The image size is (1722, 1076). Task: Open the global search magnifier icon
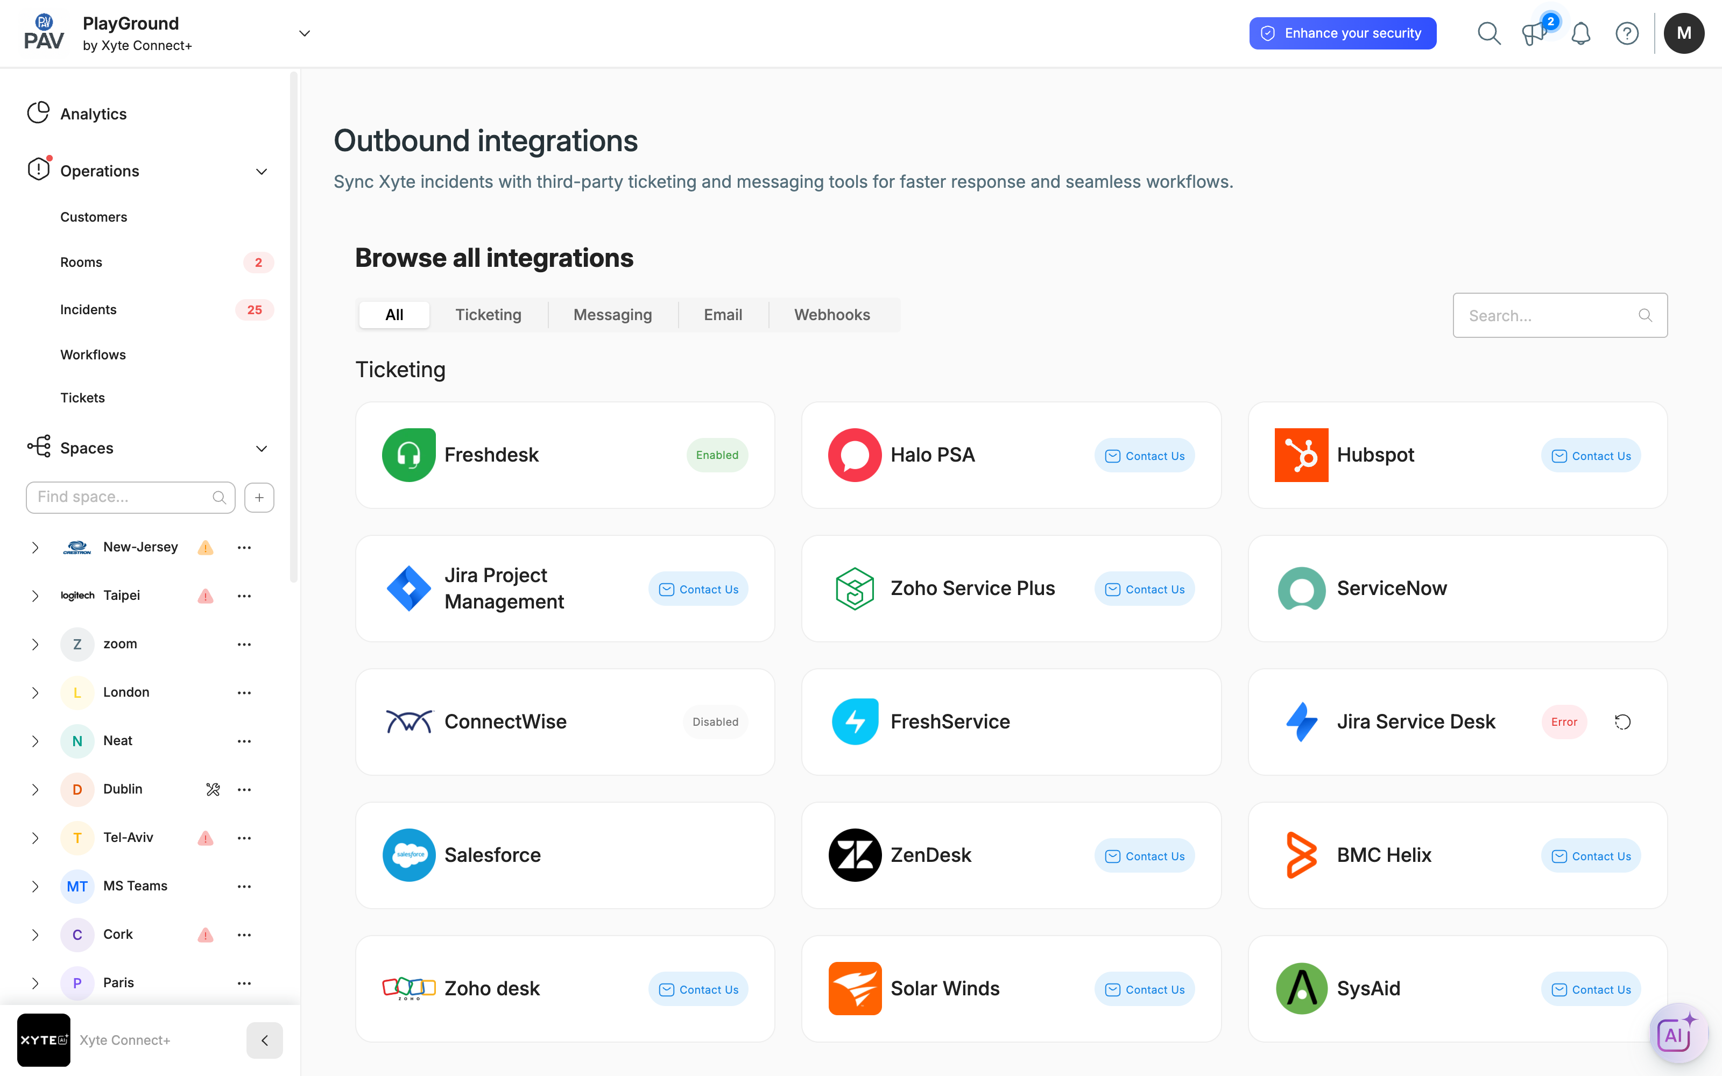1488,33
